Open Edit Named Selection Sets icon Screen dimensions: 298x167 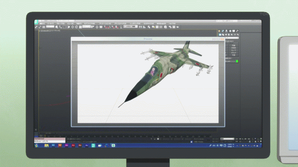(121, 27)
